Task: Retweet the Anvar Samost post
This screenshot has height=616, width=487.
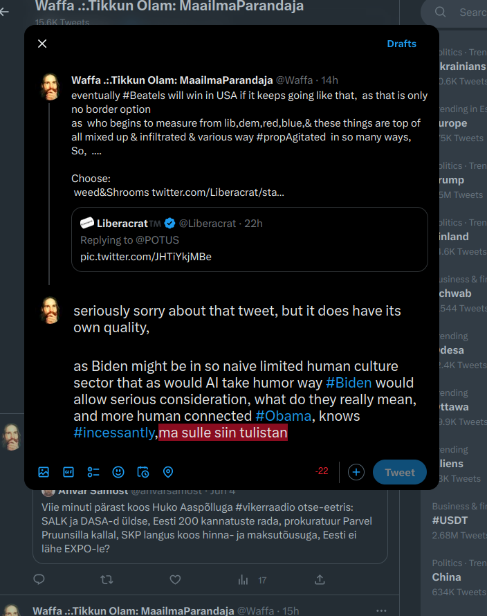Action: coord(107,579)
